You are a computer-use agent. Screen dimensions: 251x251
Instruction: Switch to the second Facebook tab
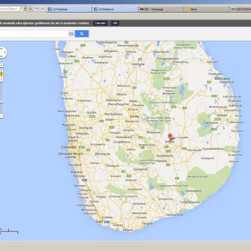(115, 9)
